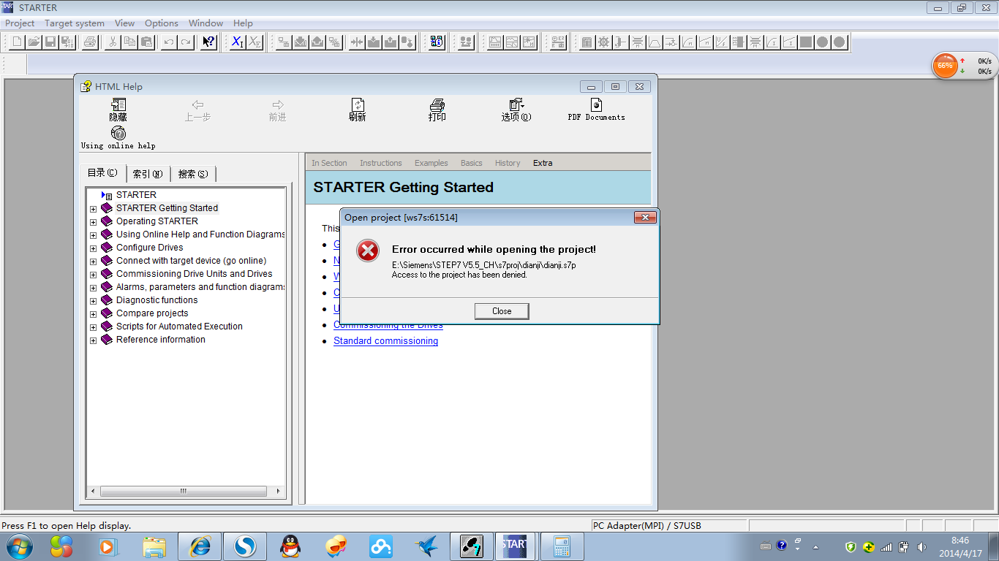This screenshot has width=999, height=561.
Task: Expand the Configure Drives tree node
Action: coord(94,248)
